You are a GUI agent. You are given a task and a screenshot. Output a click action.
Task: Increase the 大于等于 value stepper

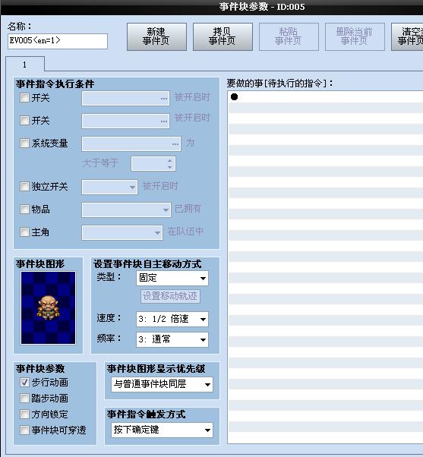169,160
